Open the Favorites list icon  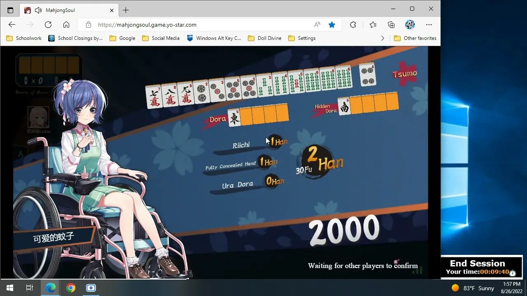click(x=373, y=25)
